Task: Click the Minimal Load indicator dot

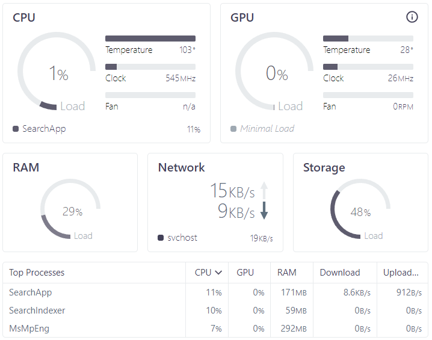Action: tap(233, 129)
